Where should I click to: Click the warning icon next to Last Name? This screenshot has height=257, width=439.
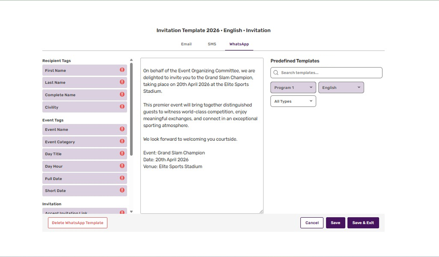click(x=122, y=82)
